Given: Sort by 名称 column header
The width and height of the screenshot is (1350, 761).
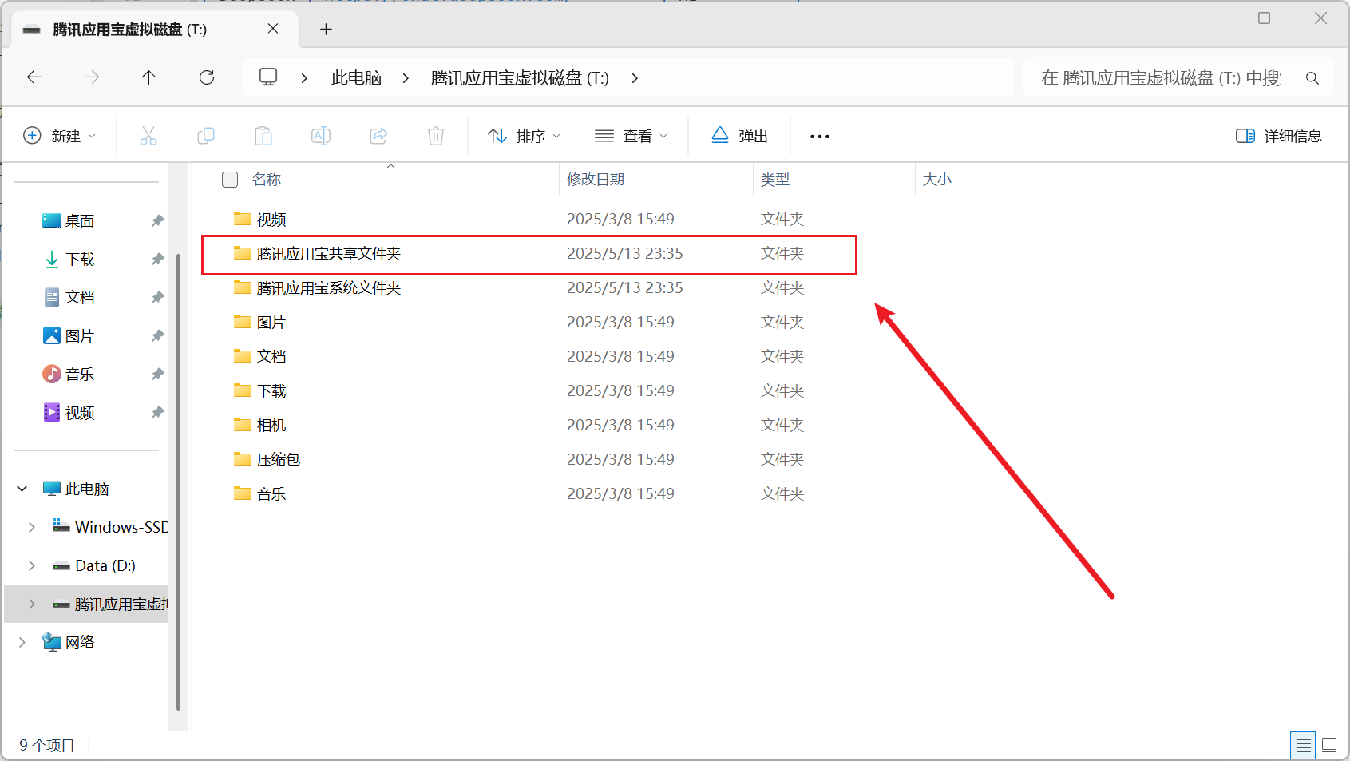Looking at the screenshot, I should point(267,180).
